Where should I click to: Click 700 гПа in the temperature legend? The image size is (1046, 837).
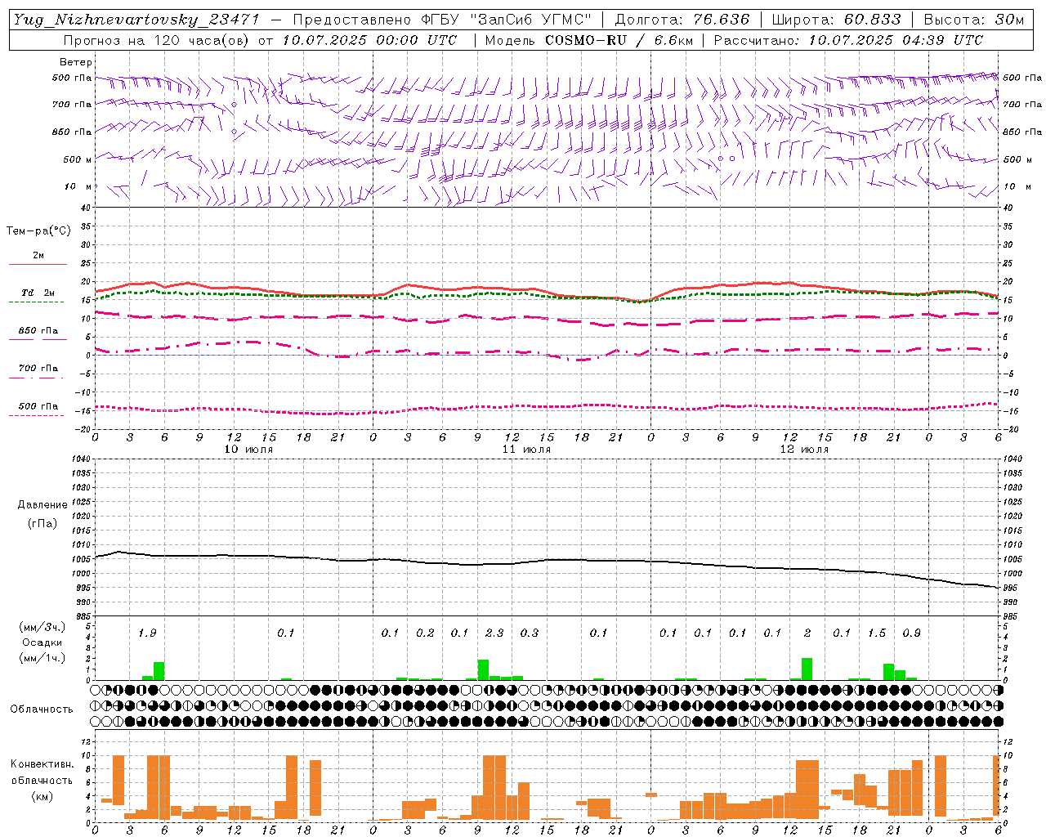pyautogui.click(x=38, y=369)
